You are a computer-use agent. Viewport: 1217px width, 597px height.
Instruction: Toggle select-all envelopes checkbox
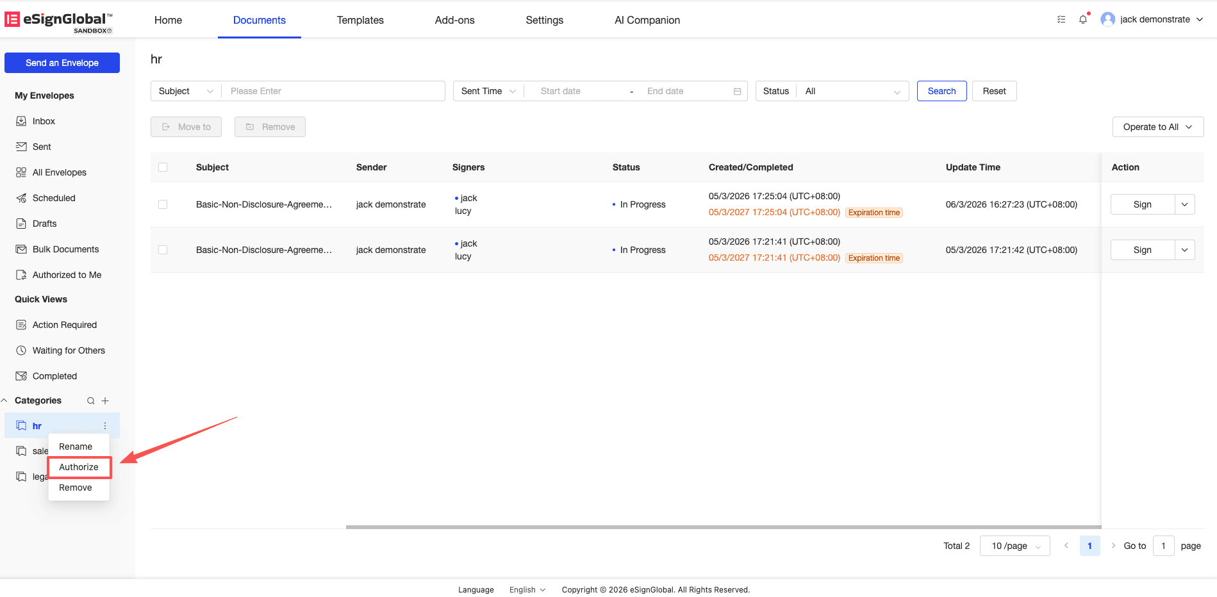click(x=163, y=167)
